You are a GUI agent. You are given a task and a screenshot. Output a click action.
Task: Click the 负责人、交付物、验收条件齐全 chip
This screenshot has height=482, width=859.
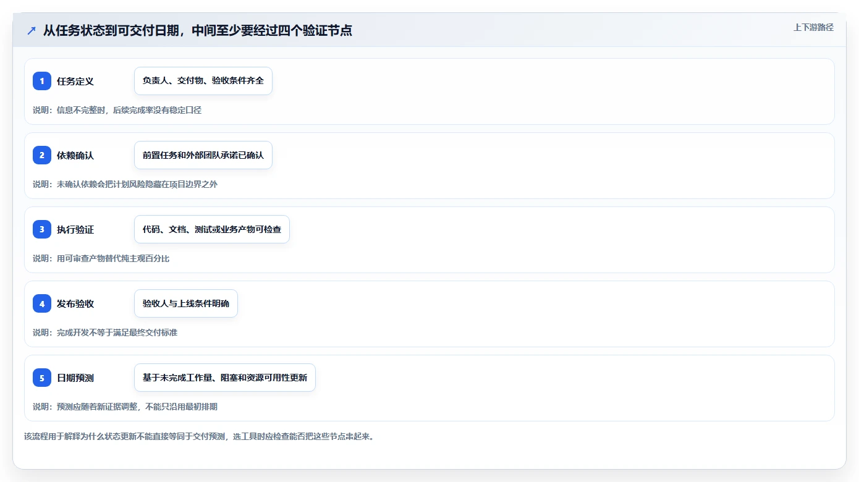point(203,81)
